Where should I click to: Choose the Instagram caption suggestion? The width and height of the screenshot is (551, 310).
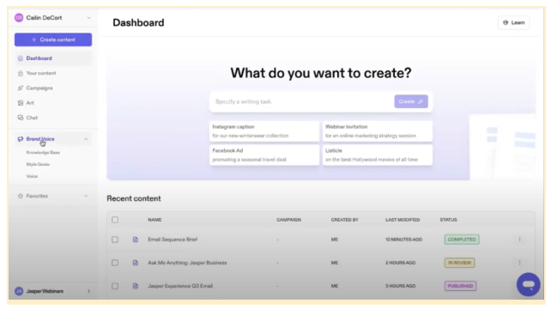coord(264,131)
